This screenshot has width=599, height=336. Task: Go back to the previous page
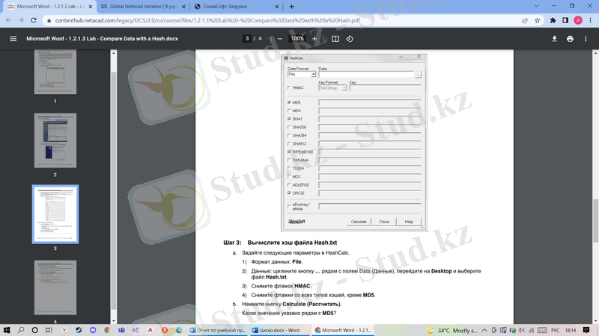pyautogui.click(x=8, y=20)
